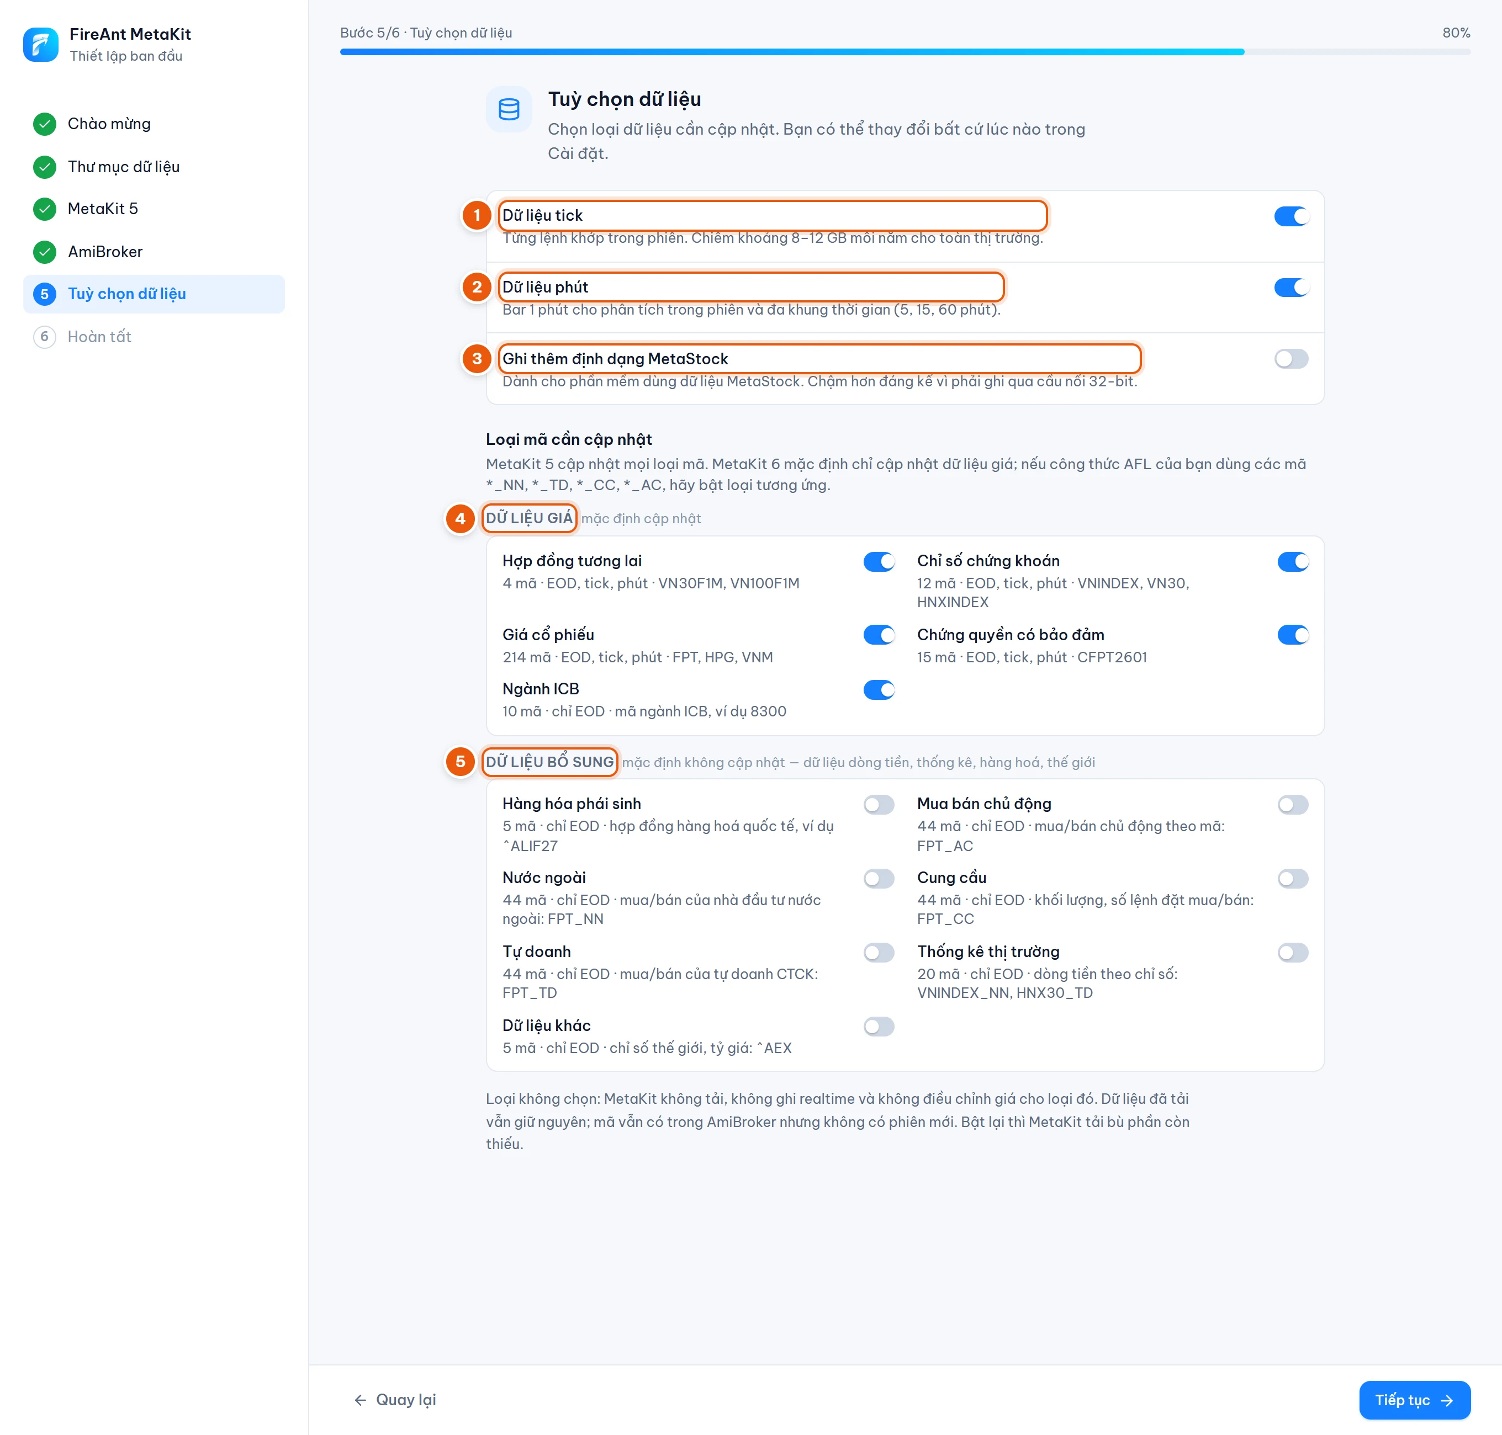This screenshot has width=1502, height=1435.
Task: Click the Quay lại button
Action: pyautogui.click(x=395, y=1400)
